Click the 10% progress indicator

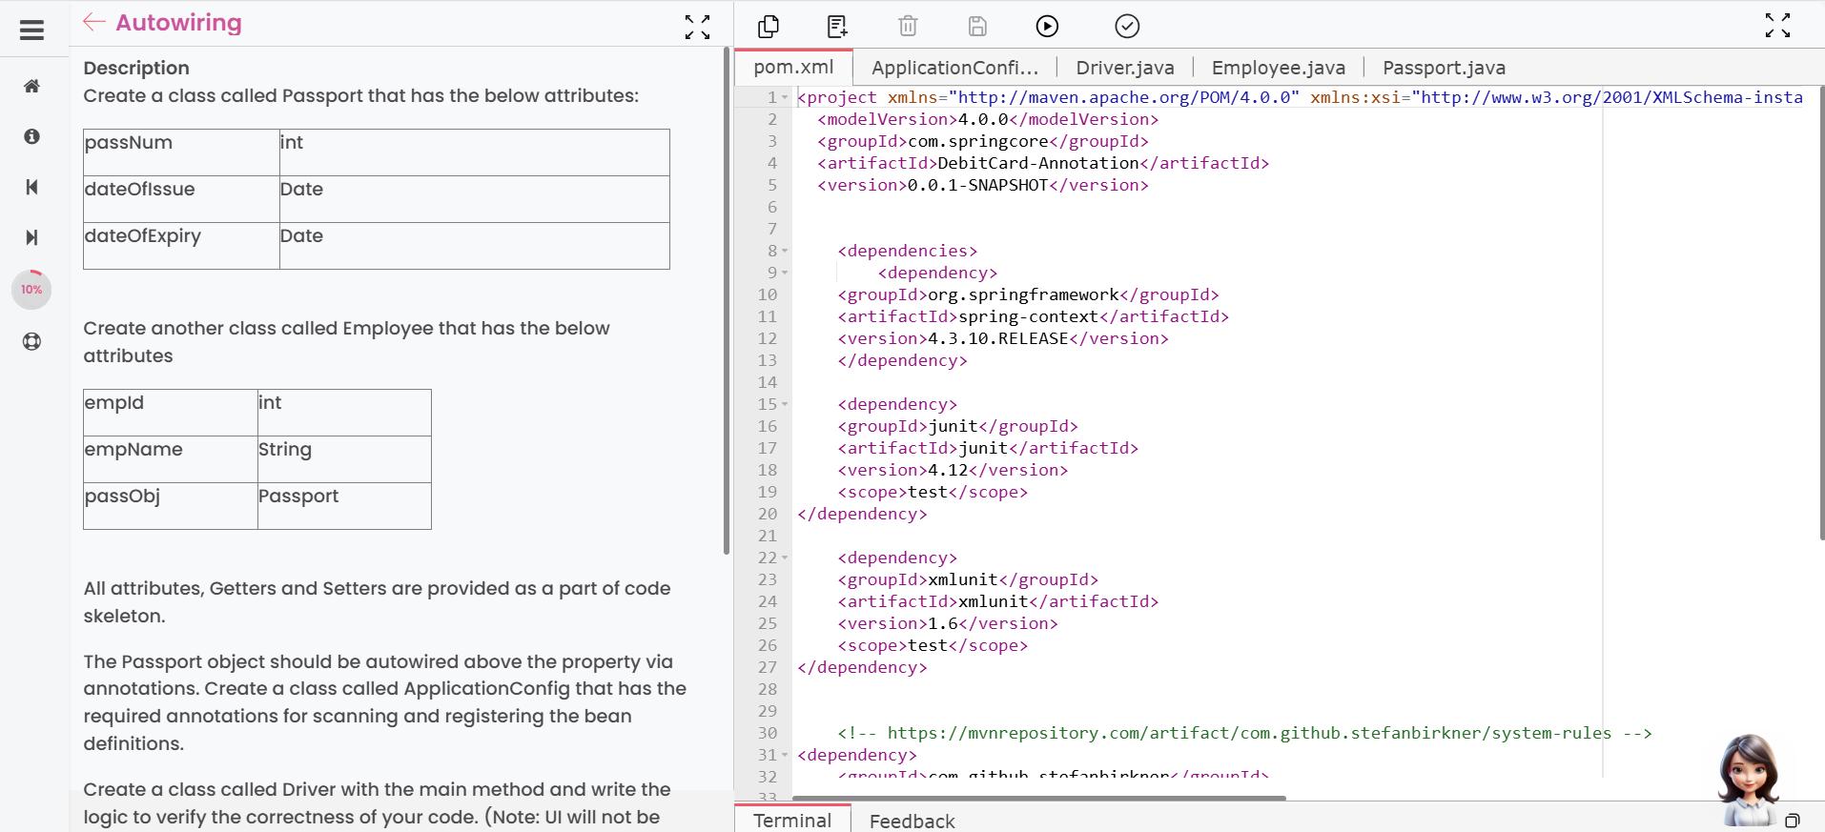(x=31, y=290)
